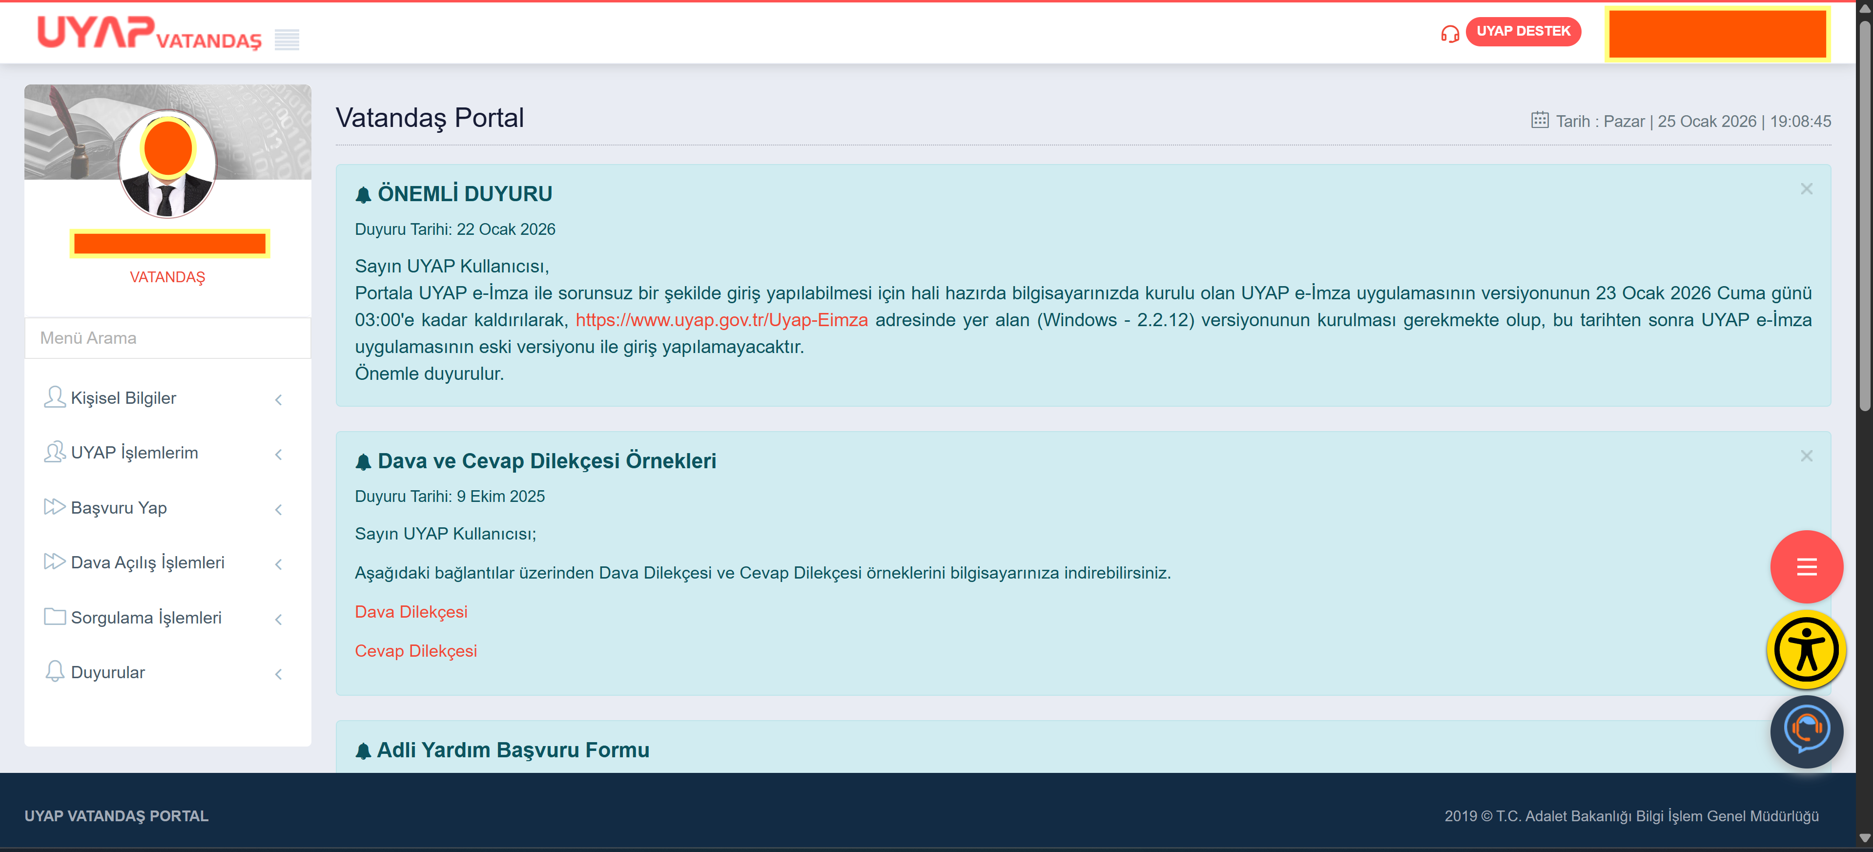This screenshot has height=852, width=1873.
Task: Open the yellow accessibility button
Action: pos(1806,650)
